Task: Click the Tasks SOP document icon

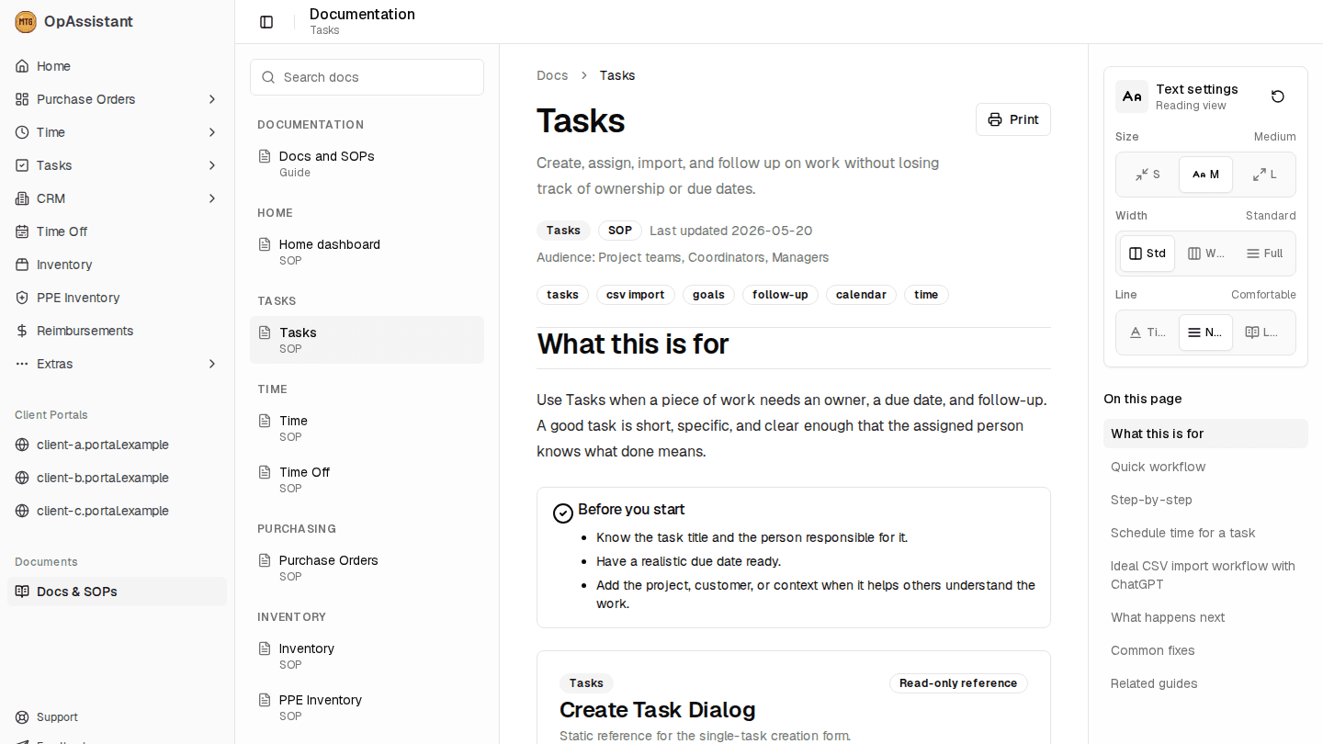Action: [x=265, y=333]
